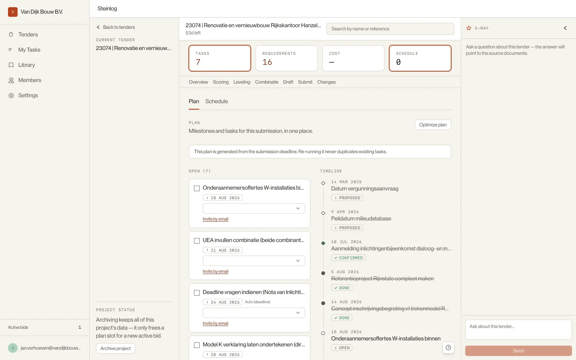The height and width of the screenshot is (360, 576).
Task: Open the Schedule 0 summary card
Action: click(420, 58)
